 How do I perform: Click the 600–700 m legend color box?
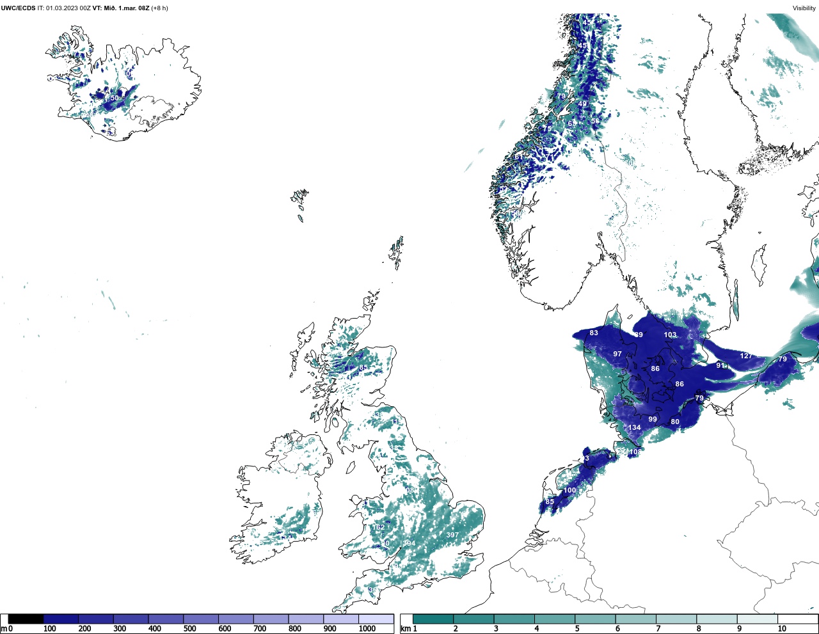coord(235,619)
